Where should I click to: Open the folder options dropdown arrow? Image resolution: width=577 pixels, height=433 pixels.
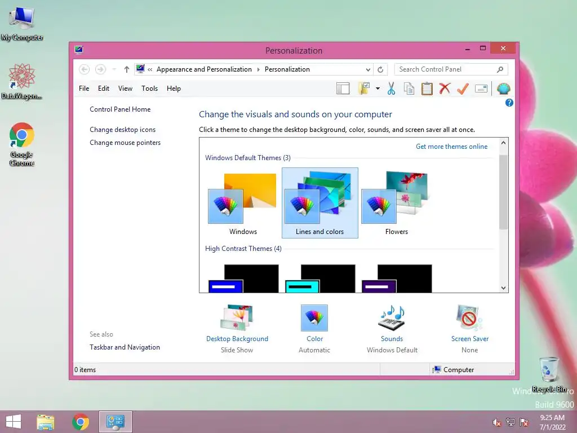point(378,89)
